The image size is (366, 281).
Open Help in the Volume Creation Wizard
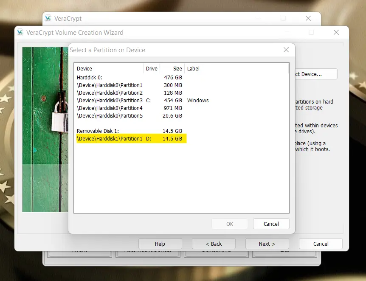pyautogui.click(x=160, y=244)
